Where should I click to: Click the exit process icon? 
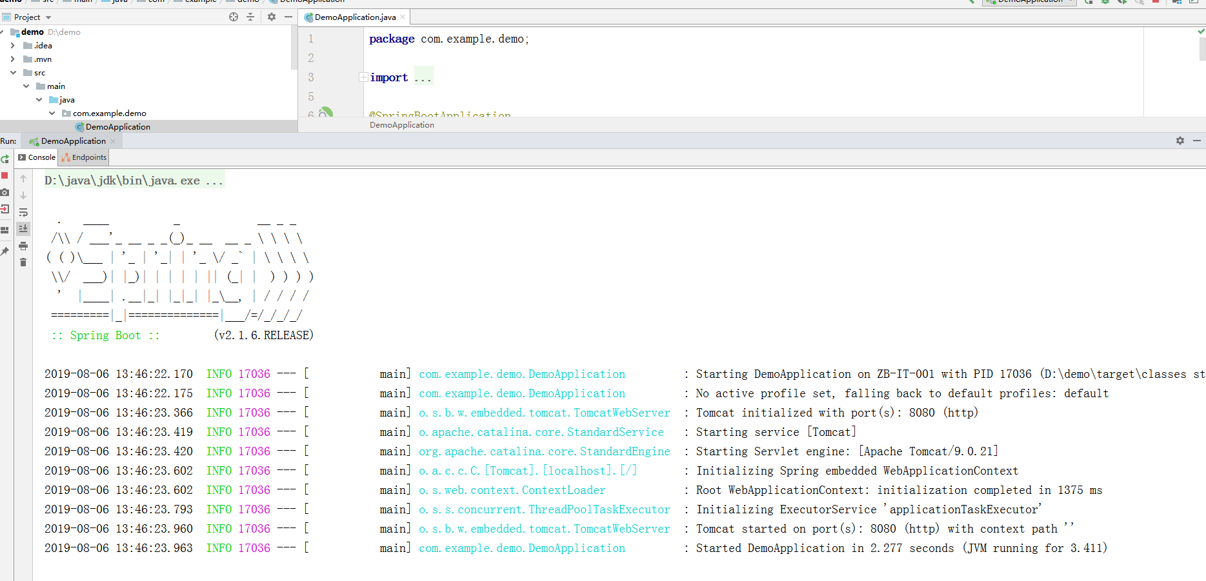point(5,209)
